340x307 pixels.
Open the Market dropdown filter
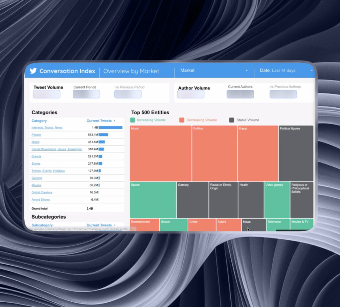coord(214,71)
